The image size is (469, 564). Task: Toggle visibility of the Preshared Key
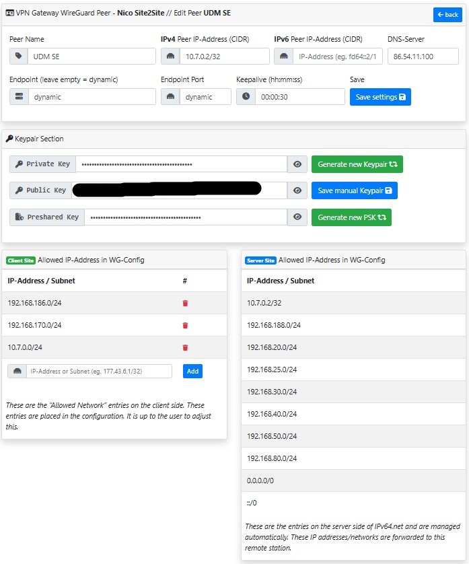(297, 217)
